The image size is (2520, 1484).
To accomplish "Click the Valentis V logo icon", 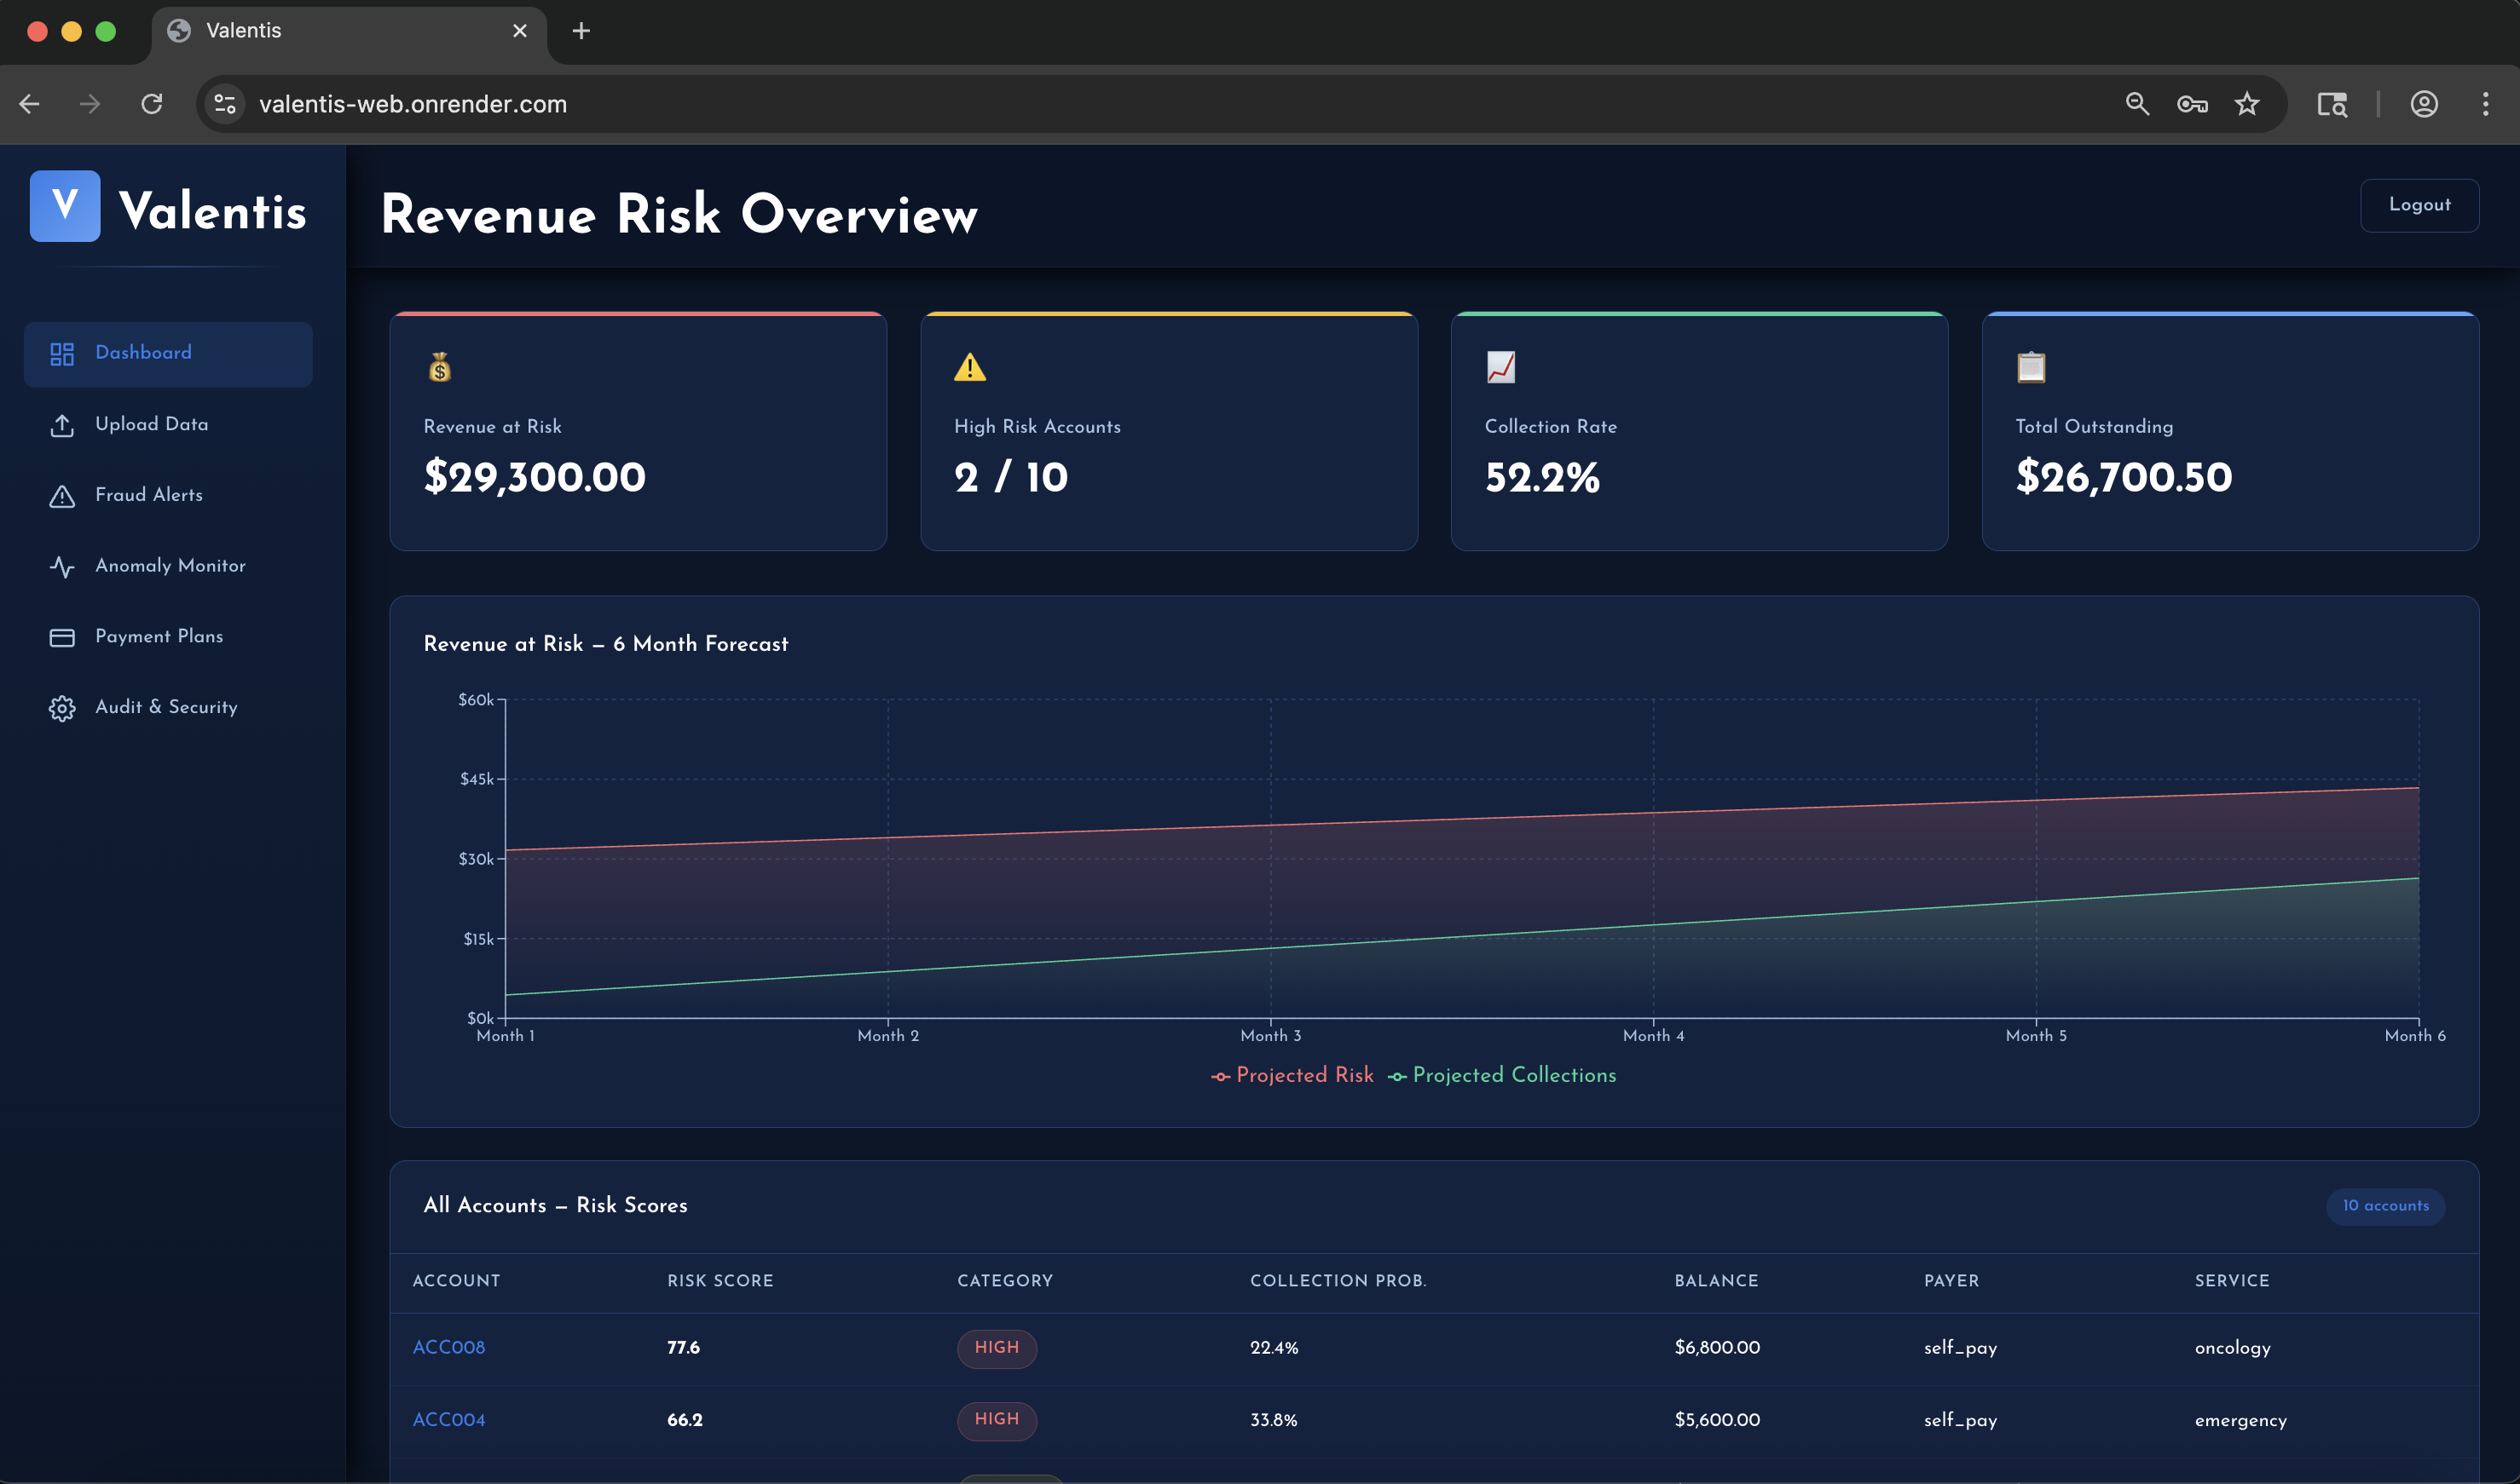I will click(x=64, y=206).
